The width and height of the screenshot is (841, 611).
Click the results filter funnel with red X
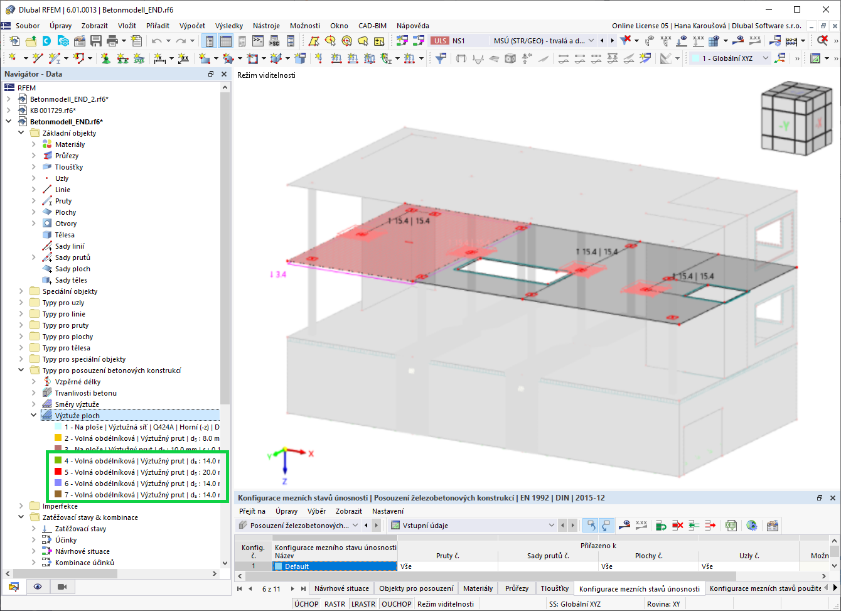(625, 41)
